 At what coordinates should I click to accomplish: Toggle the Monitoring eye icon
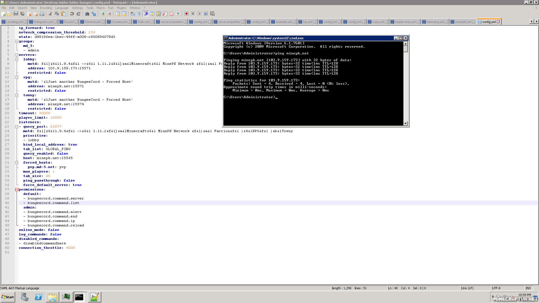point(178,14)
